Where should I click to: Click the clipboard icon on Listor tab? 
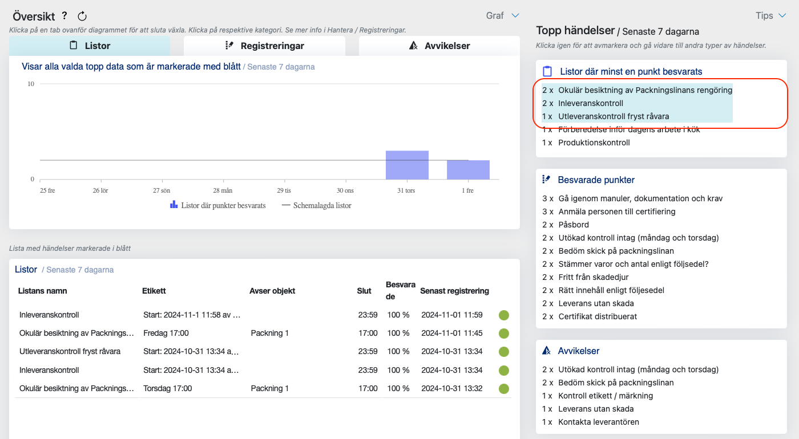point(73,46)
